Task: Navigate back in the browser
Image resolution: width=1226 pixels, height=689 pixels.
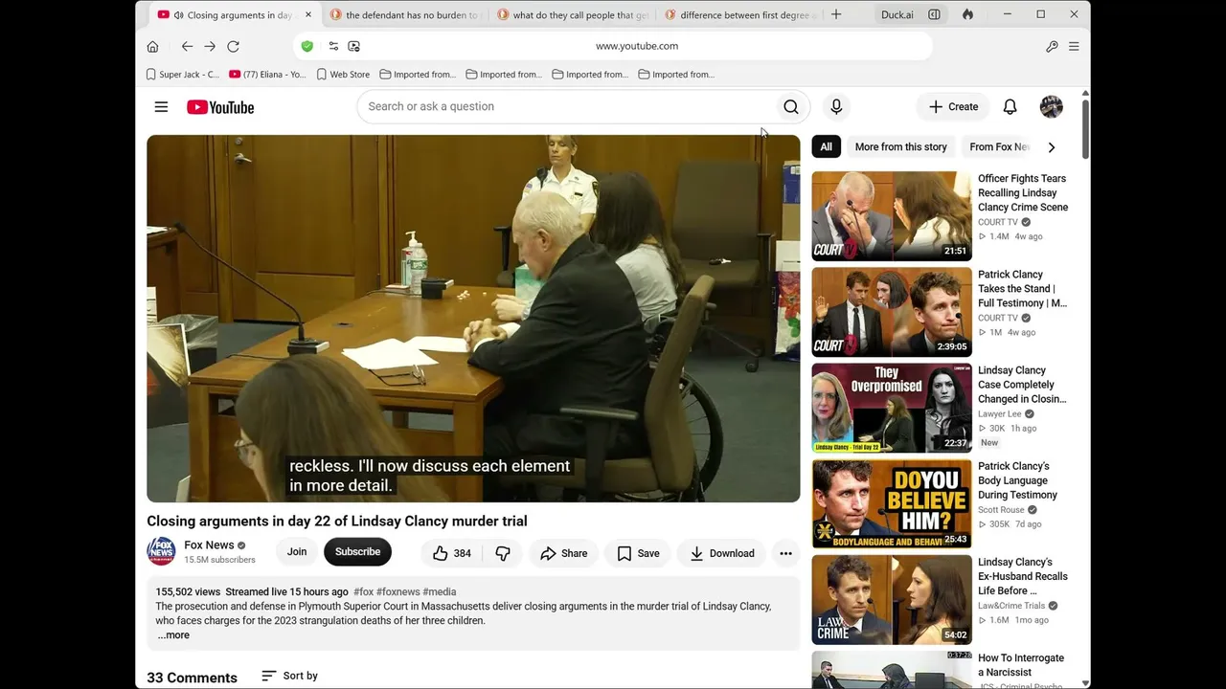Action: point(187,46)
